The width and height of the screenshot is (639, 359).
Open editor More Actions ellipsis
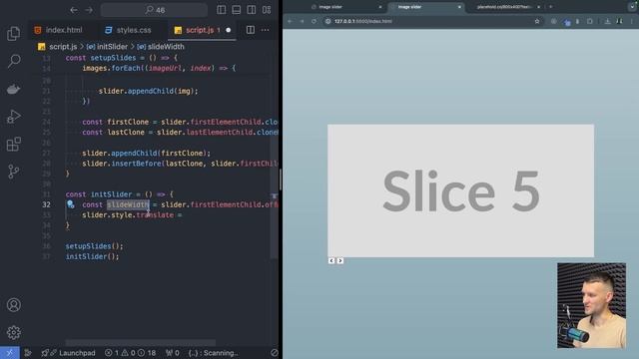pos(266,30)
